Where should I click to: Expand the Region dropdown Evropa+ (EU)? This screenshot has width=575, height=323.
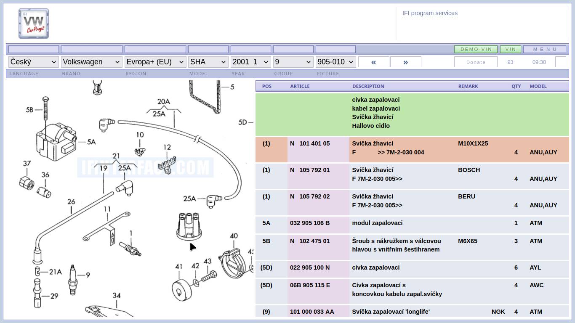tap(155, 62)
